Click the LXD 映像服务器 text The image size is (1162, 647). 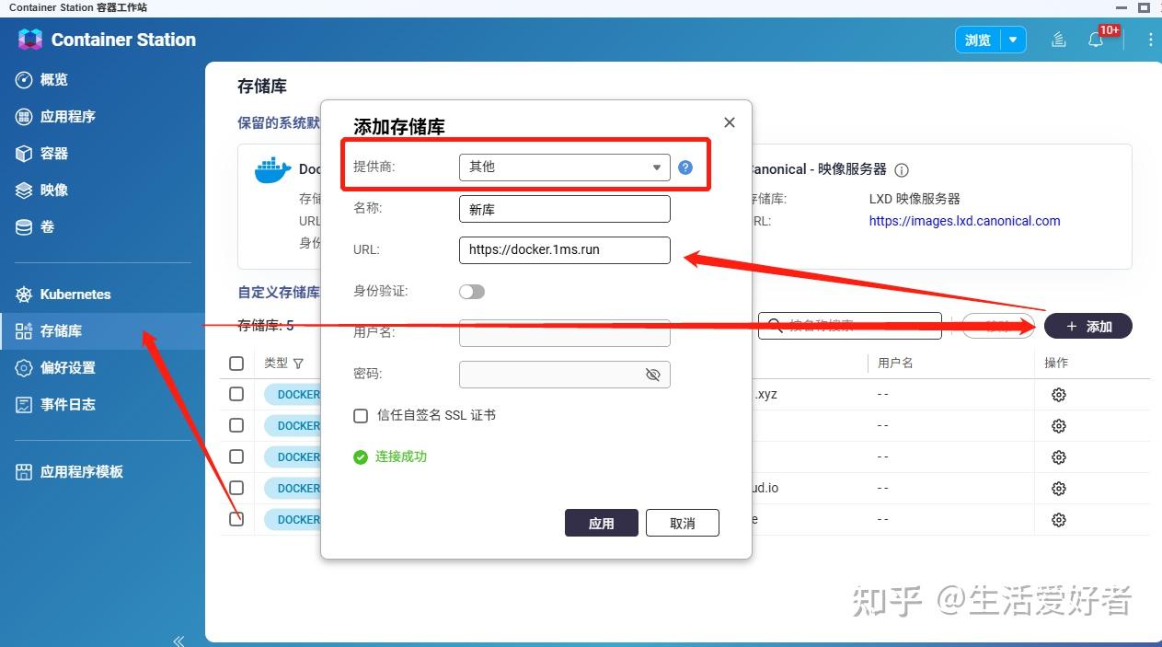[x=915, y=199]
